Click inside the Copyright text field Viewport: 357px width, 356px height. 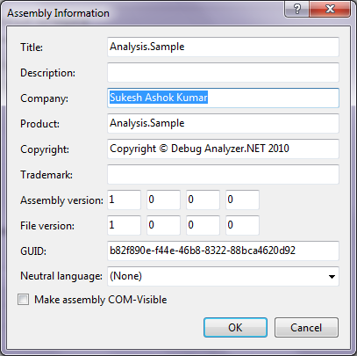click(x=223, y=149)
